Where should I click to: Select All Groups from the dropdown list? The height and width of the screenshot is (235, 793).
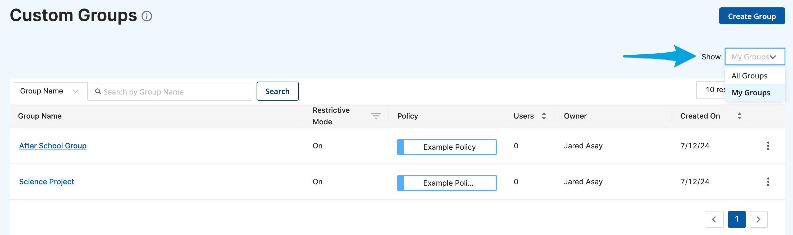(x=755, y=76)
